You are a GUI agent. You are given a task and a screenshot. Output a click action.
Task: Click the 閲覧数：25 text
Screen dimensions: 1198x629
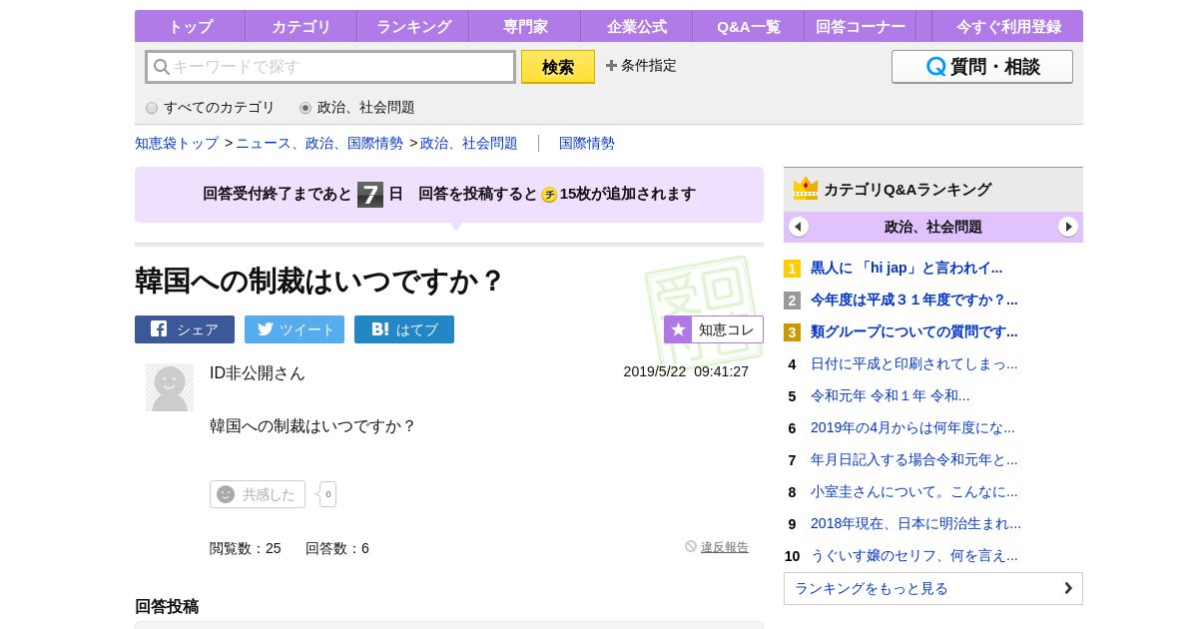(x=246, y=548)
